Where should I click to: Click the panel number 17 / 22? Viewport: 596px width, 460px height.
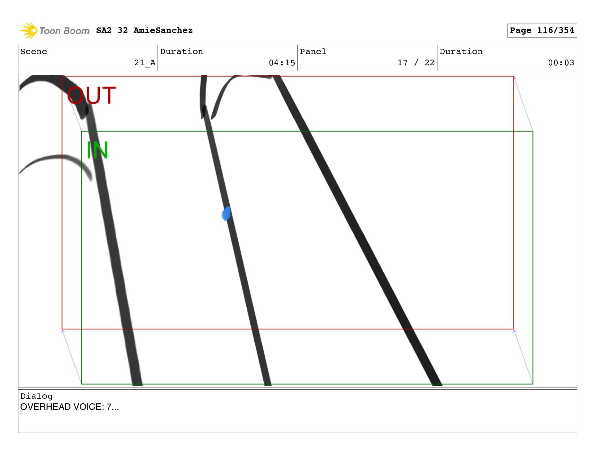coord(416,63)
